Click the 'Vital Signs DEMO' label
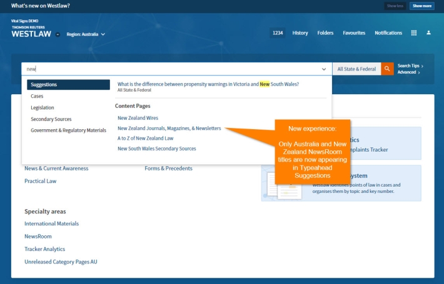444x284 pixels. [24, 21]
